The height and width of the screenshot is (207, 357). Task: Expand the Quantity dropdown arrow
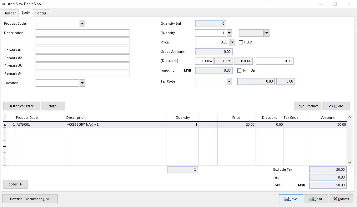229,33
